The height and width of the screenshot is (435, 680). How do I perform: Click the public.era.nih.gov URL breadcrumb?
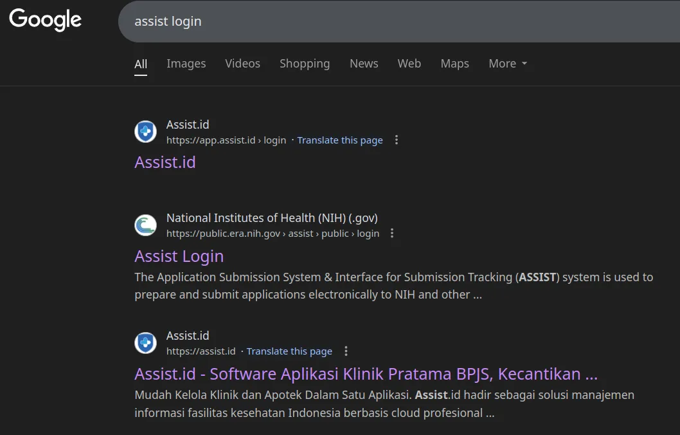tap(273, 234)
